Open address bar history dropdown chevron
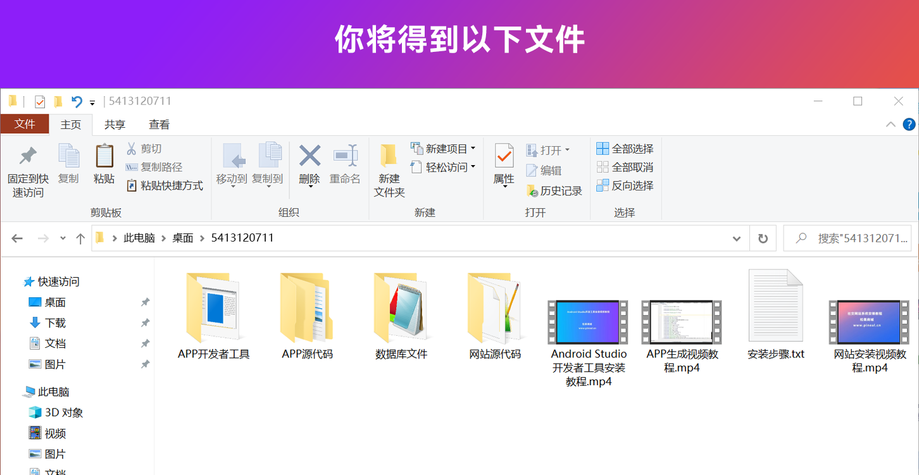This screenshot has height=475, width=919. [x=737, y=238]
